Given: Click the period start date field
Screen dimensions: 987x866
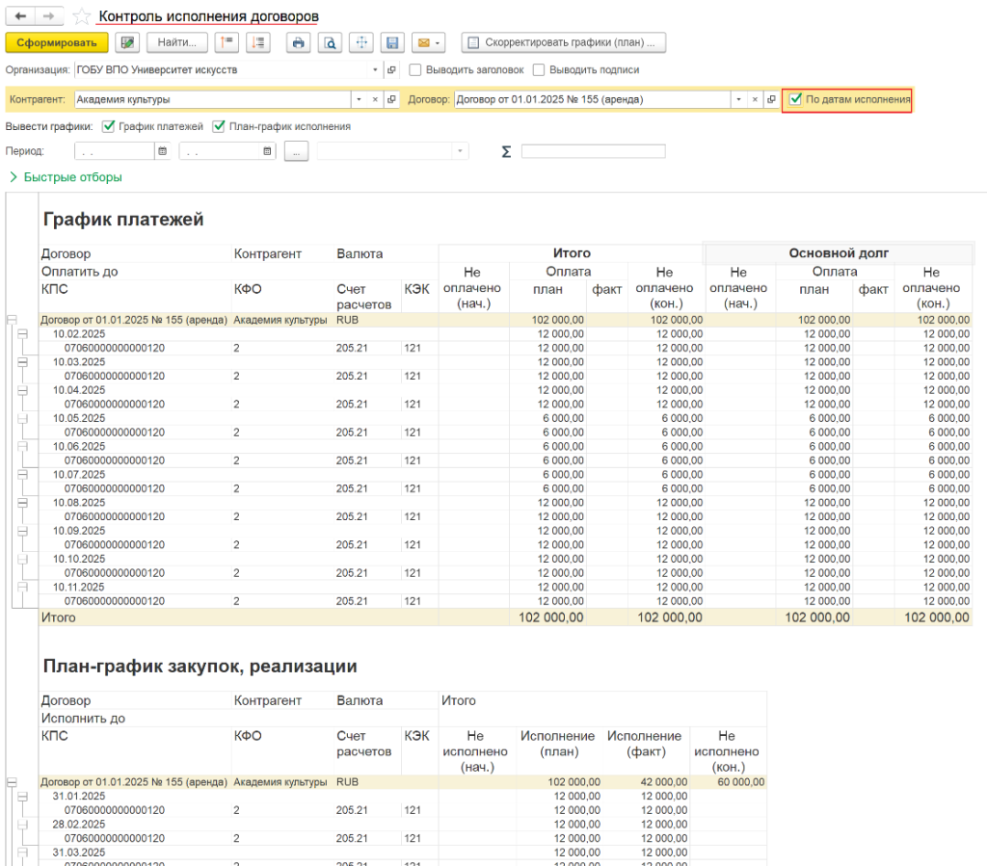Looking at the screenshot, I should (115, 151).
